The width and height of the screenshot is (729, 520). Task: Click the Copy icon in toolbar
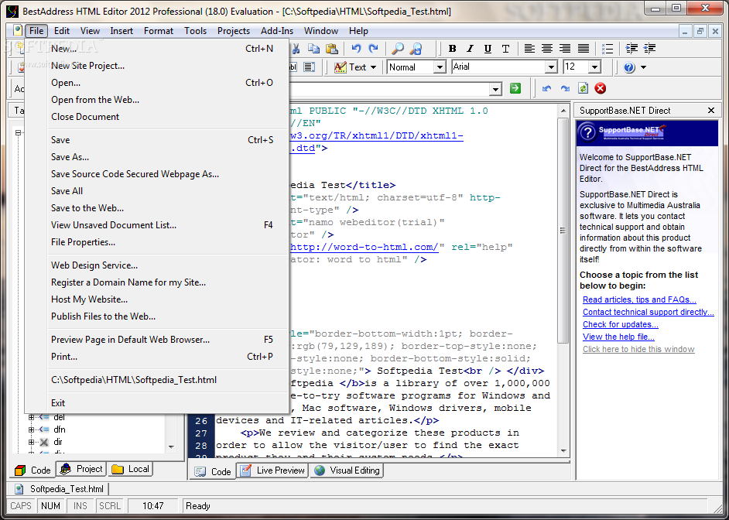tap(314, 48)
